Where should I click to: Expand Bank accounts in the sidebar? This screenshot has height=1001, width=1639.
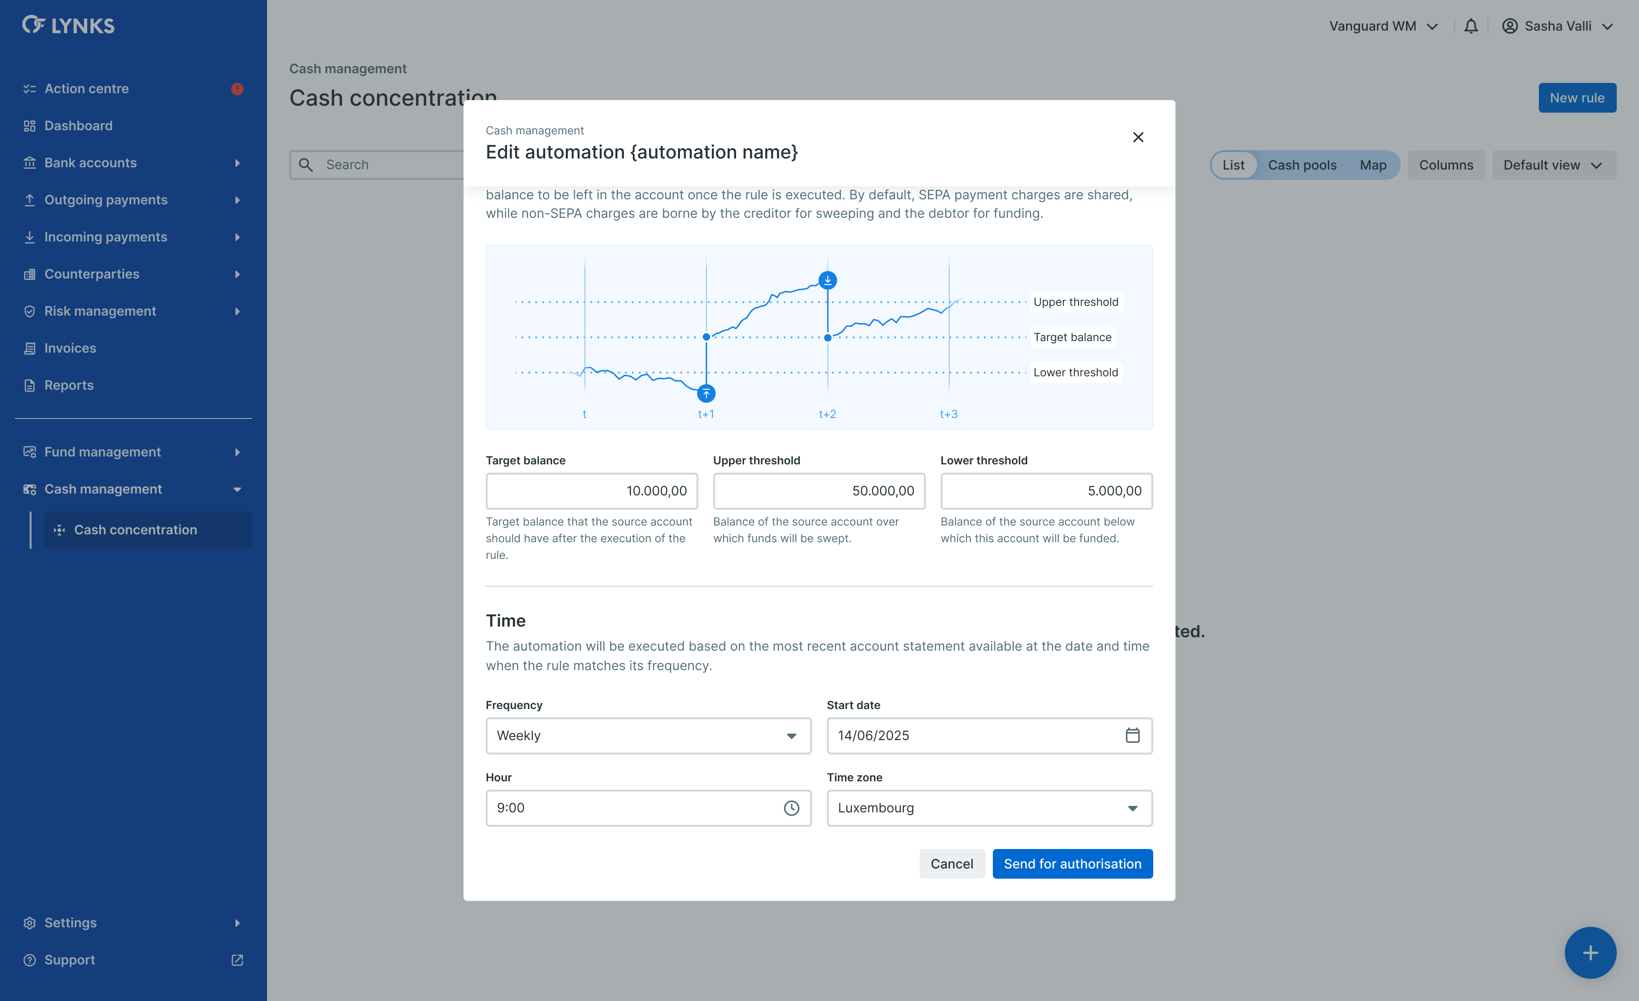pos(133,163)
